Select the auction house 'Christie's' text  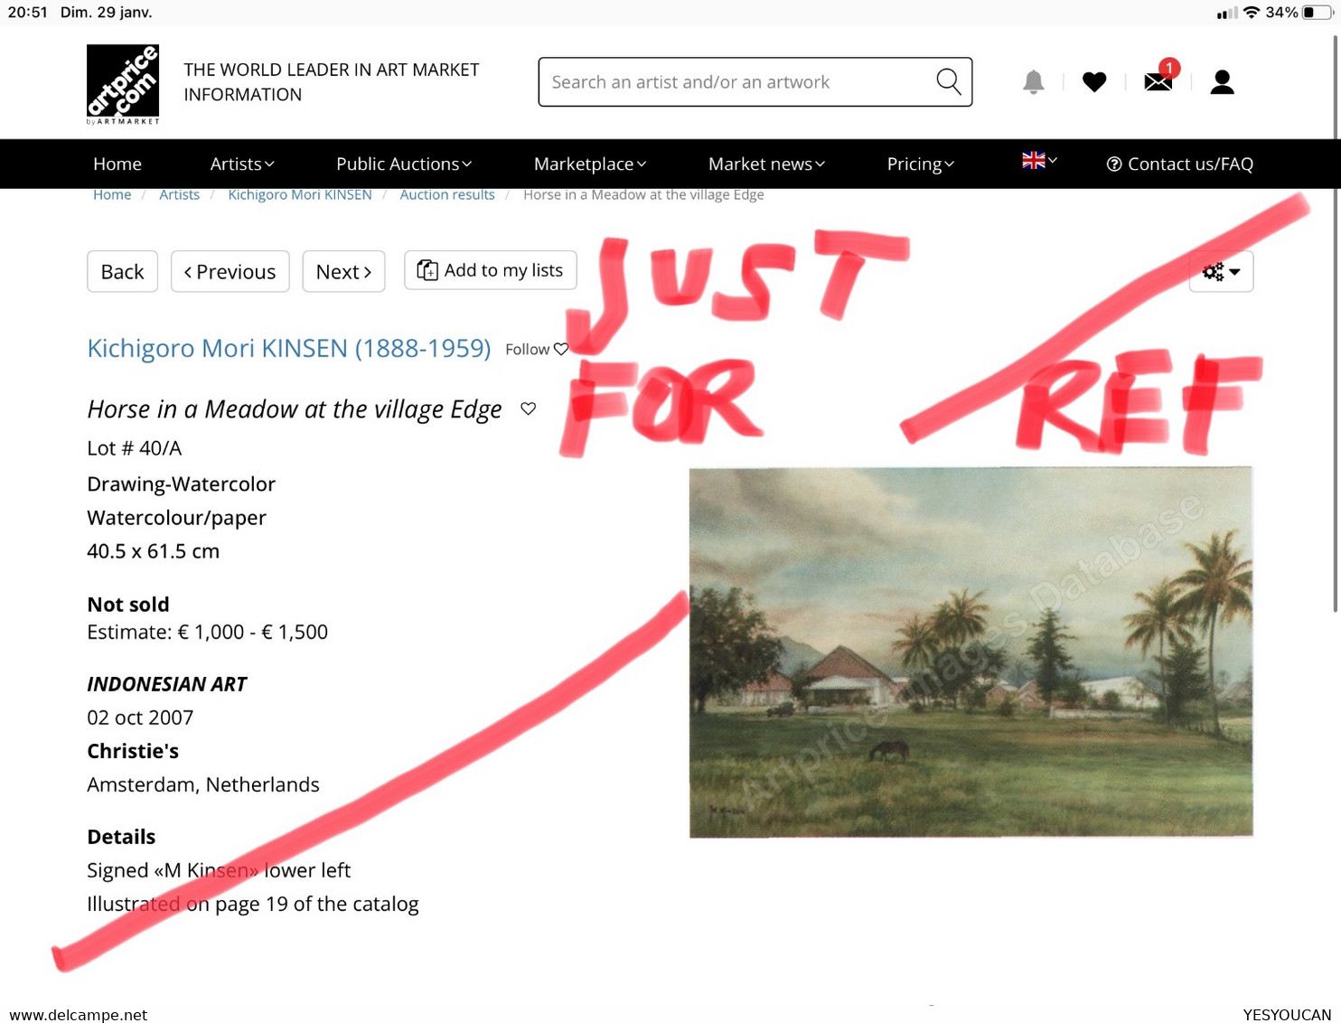(133, 751)
